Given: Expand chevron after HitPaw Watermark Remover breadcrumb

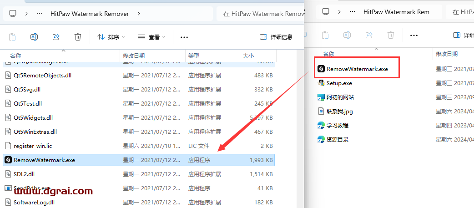Looking at the screenshot, I should [x=139, y=14].
